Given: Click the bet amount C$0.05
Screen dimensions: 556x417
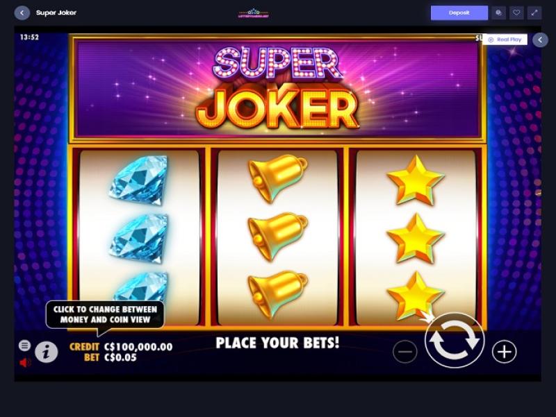Looking at the screenshot, I should pos(120,357).
